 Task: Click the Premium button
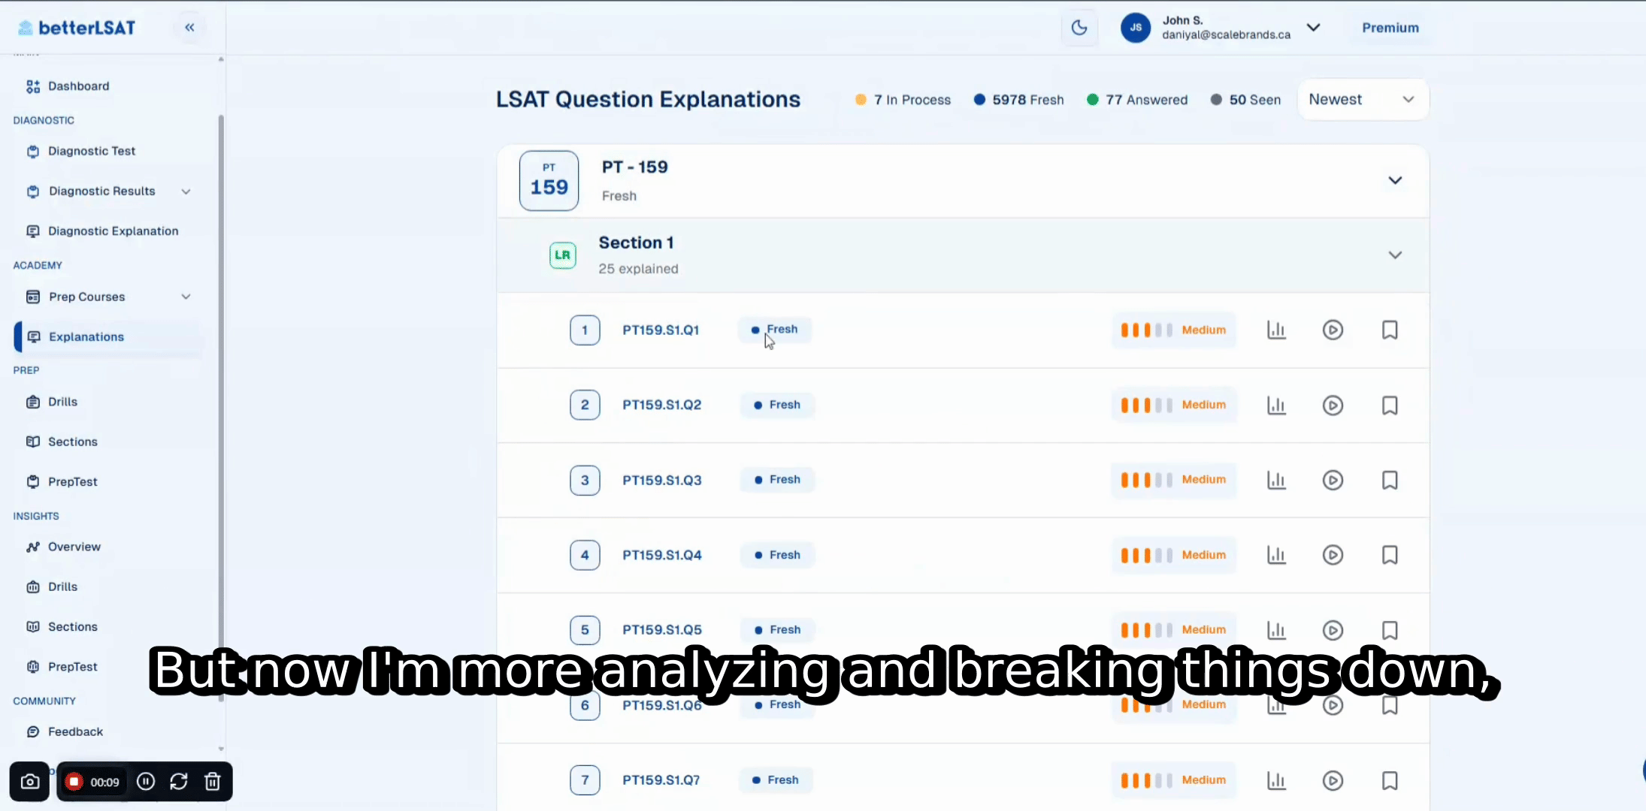click(x=1390, y=28)
